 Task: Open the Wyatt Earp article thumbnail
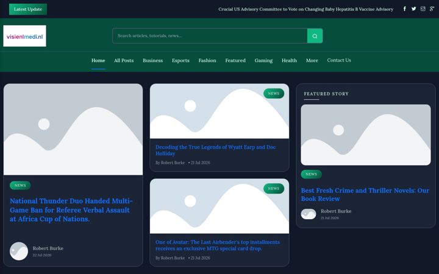(x=220, y=111)
